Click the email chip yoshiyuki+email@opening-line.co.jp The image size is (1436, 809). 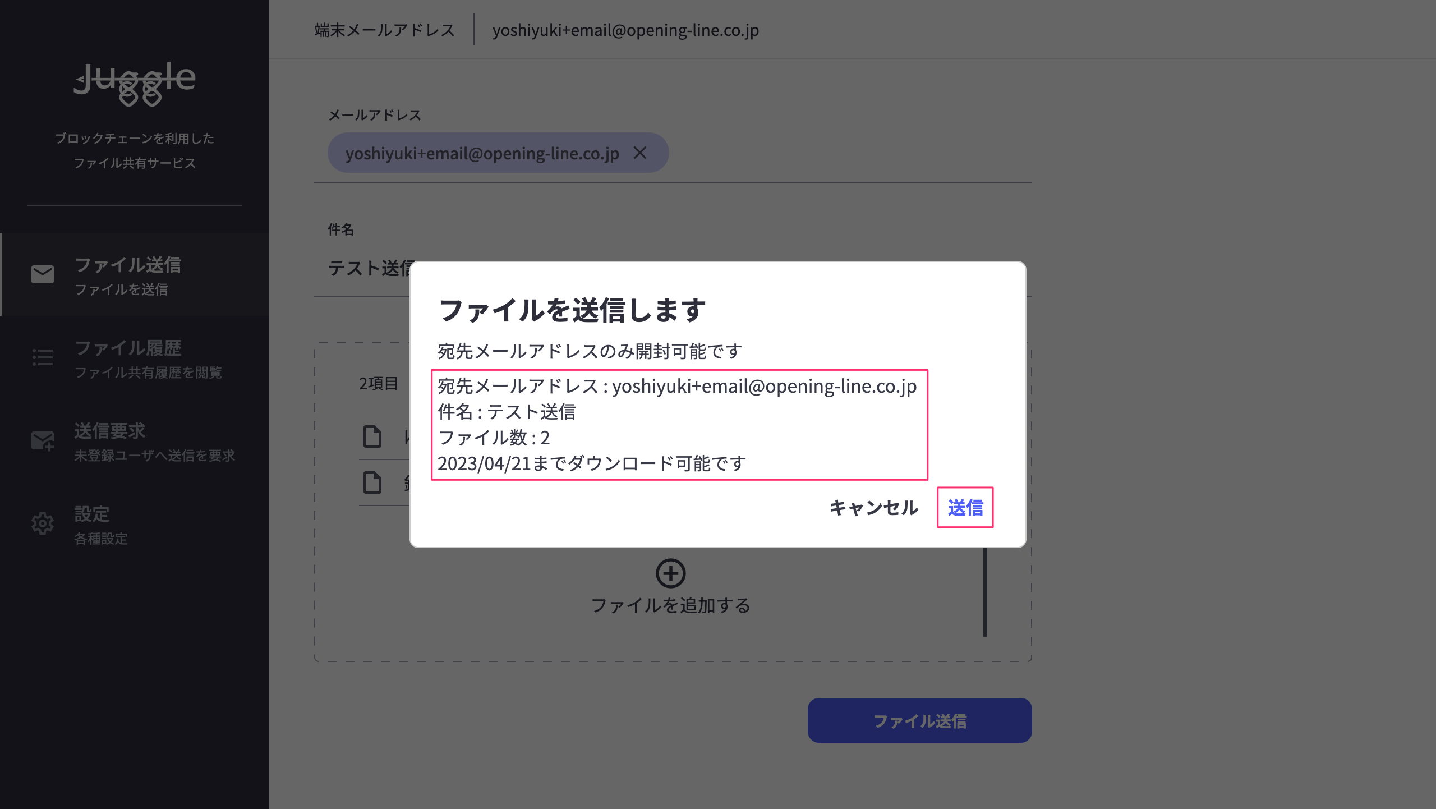(x=482, y=153)
